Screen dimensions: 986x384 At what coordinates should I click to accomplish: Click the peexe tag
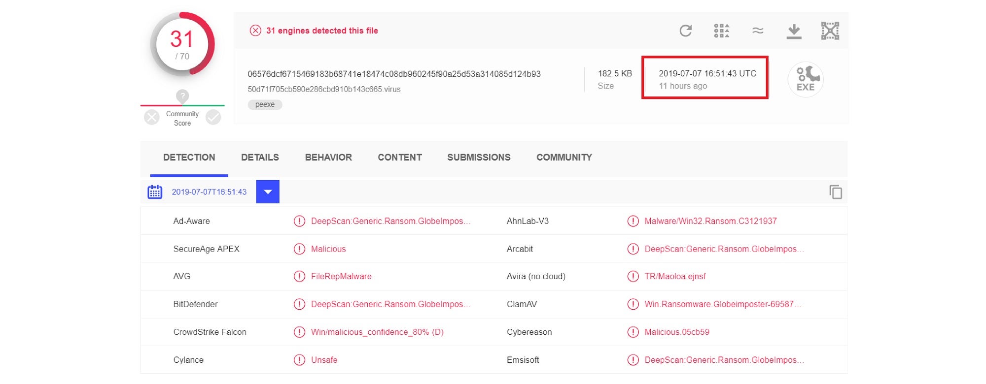(x=265, y=104)
